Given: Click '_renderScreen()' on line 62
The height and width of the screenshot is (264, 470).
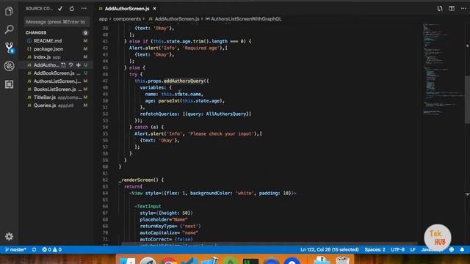Looking at the screenshot, I should [x=139, y=180].
